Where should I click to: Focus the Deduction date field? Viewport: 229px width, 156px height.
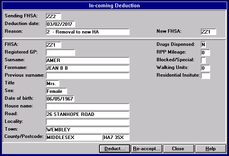tap(61, 24)
